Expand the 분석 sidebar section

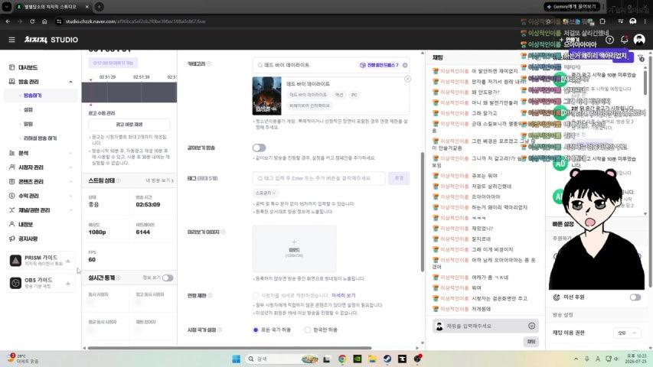click(41, 153)
